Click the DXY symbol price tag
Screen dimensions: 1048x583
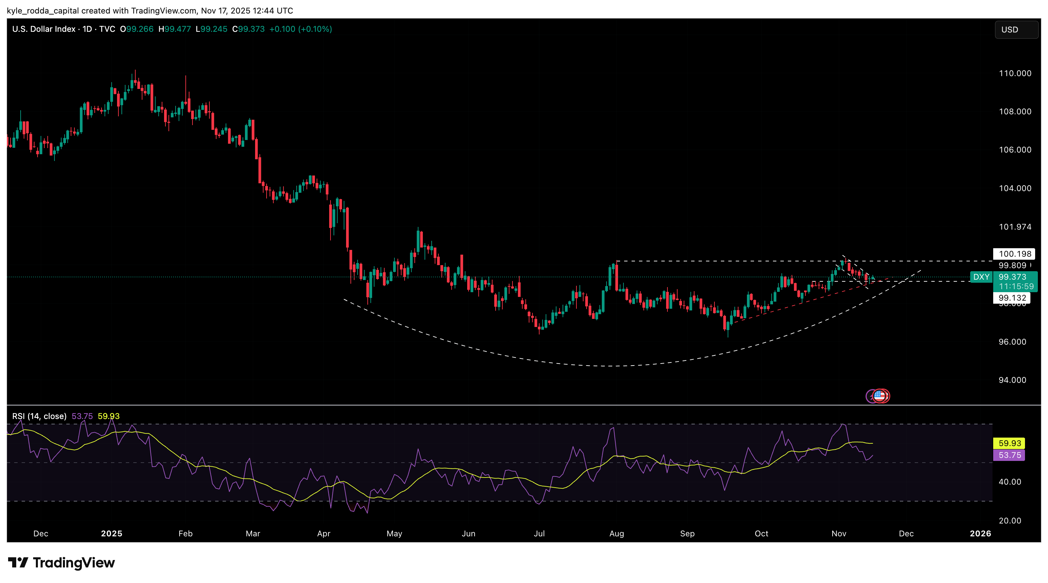pyautogui.click(x=981, y=277)
